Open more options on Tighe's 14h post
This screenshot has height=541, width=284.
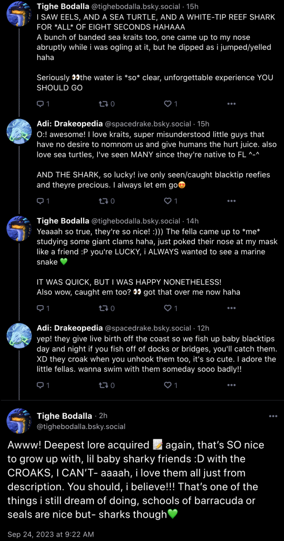click(x=232, y=308)
